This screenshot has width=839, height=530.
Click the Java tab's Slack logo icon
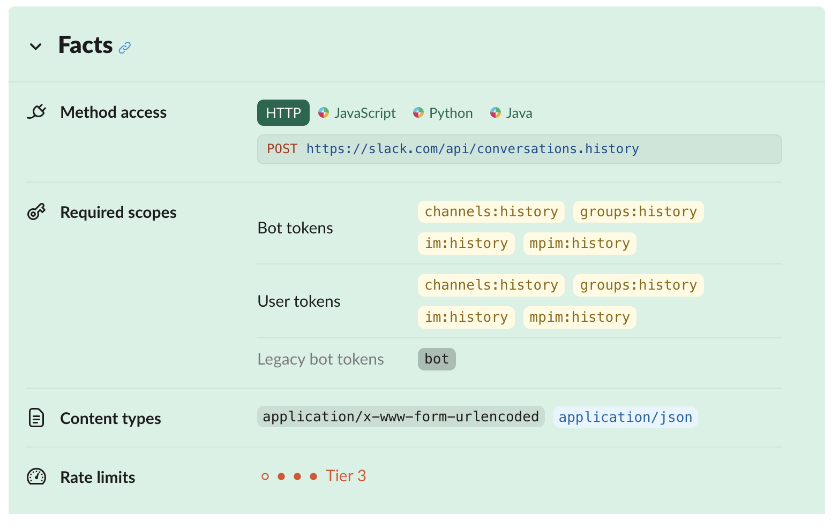tap(496, 112)
